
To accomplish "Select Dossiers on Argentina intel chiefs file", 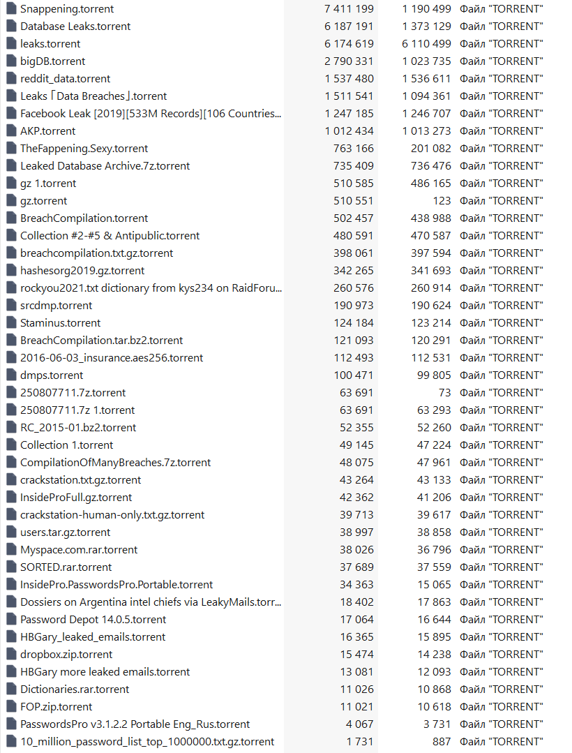I will [x=151, y=602].
